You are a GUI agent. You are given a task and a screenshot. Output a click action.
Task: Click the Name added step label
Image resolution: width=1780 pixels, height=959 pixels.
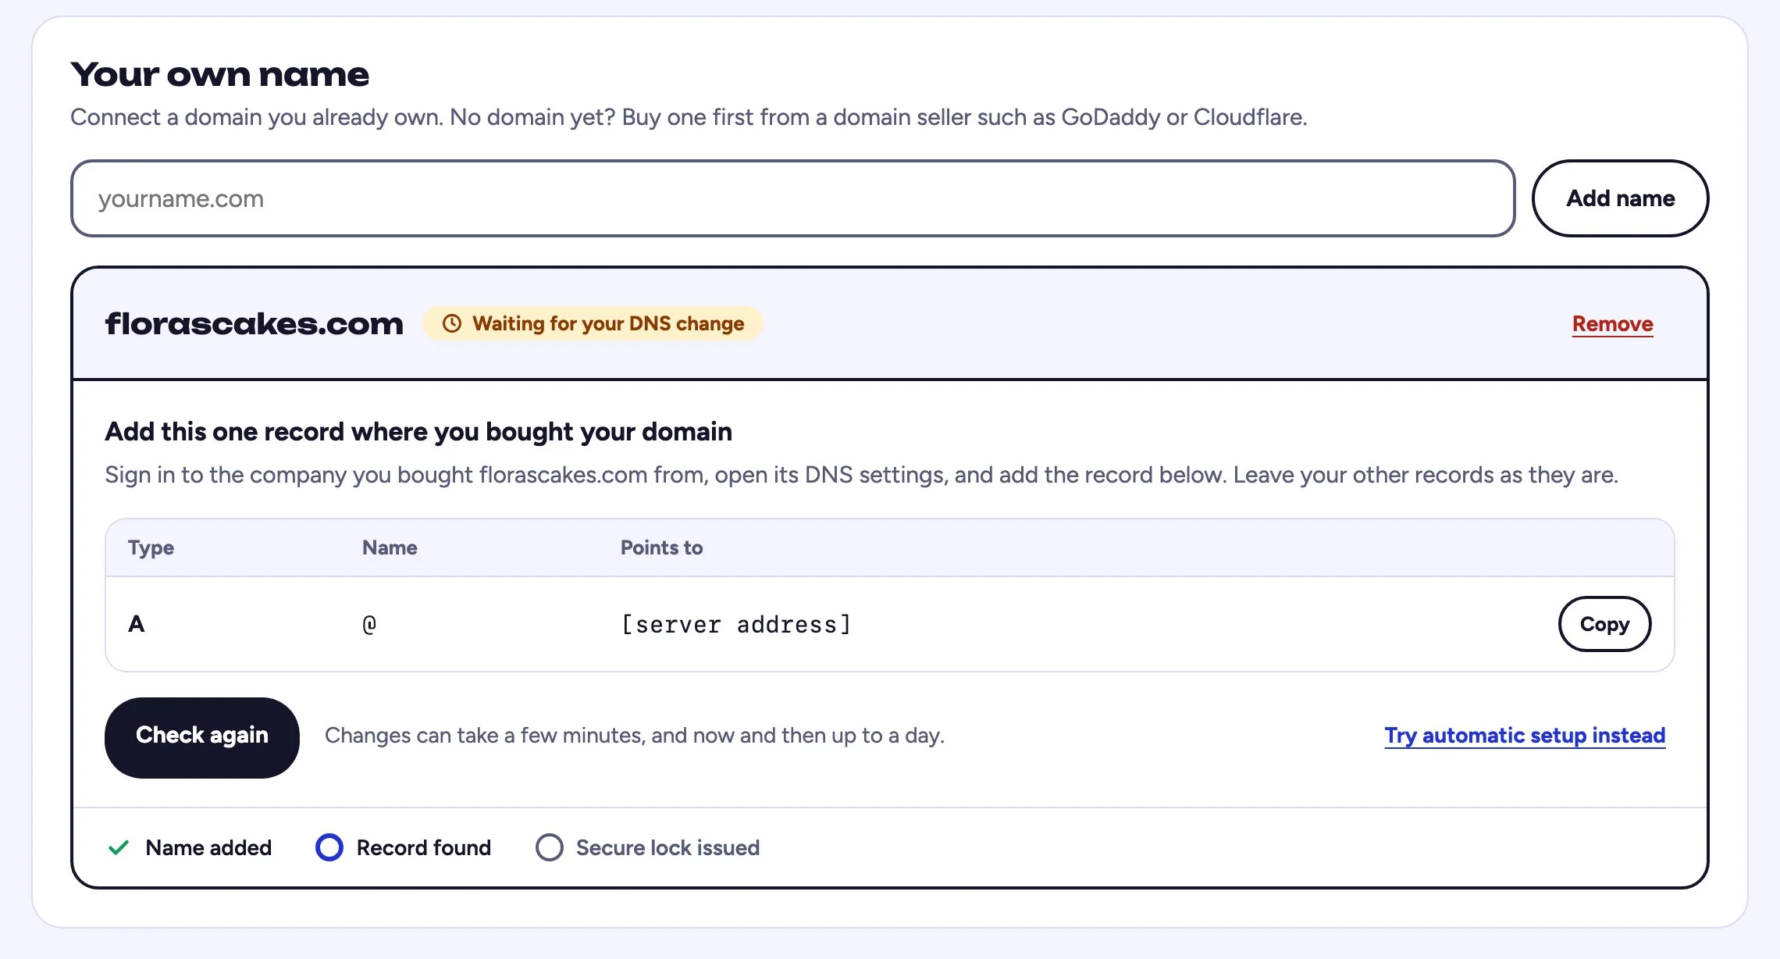click(x=208, y=847)
